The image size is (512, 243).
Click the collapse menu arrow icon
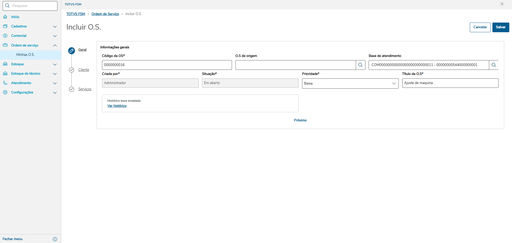(x=55, y=239)
